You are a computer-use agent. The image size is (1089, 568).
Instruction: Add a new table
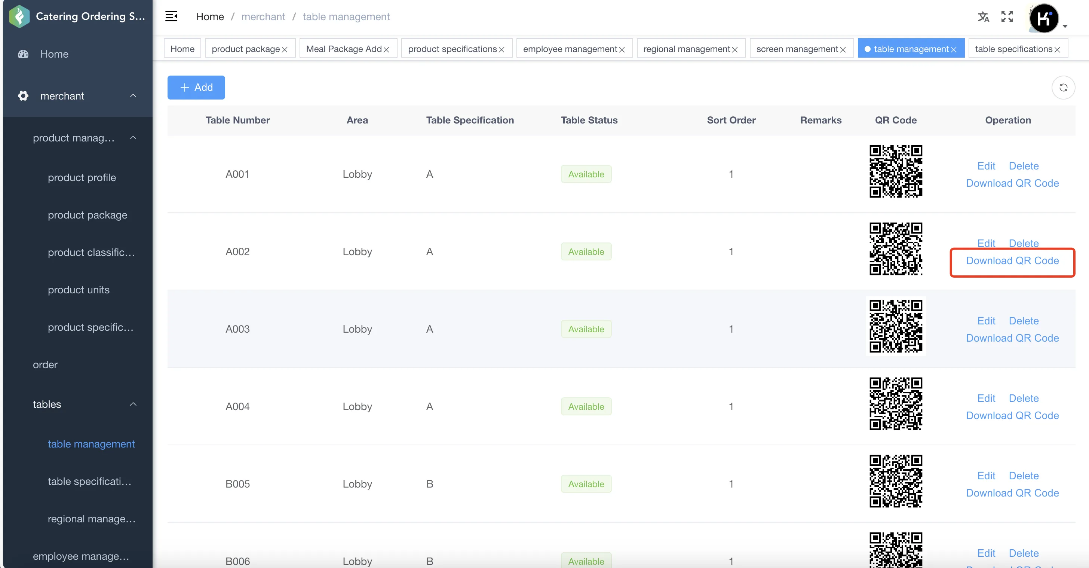coord(196,88)
